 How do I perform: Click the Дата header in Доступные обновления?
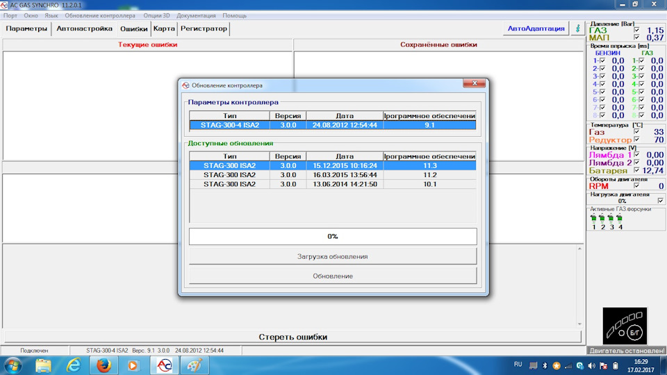(x=345, y=156)
